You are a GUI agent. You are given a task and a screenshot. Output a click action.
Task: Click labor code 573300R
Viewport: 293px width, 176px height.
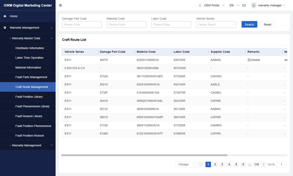coord(180,76)
